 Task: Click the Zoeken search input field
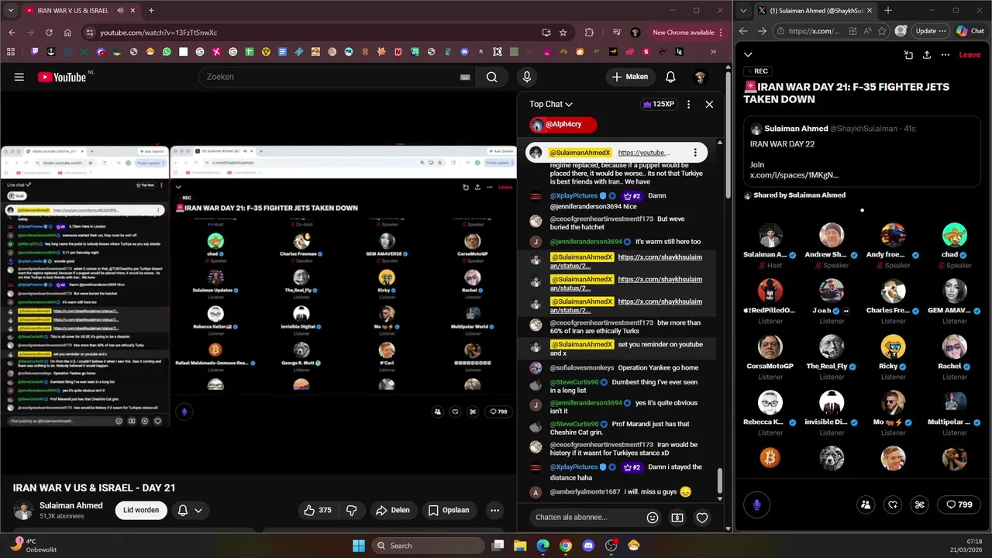point(329,77)
